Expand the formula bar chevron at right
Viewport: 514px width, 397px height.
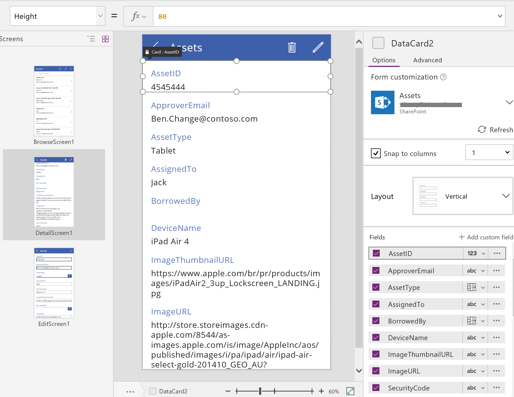[x=500, y=16]
